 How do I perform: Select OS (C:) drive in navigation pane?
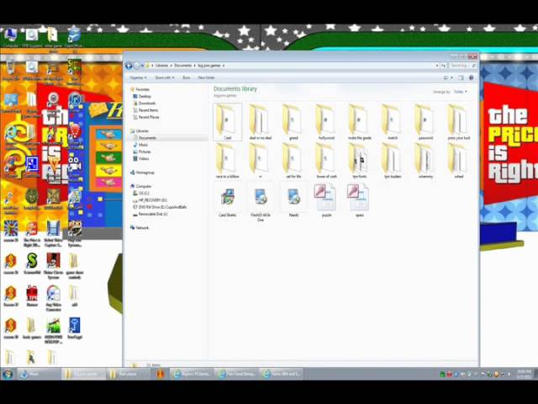[144, 193]
